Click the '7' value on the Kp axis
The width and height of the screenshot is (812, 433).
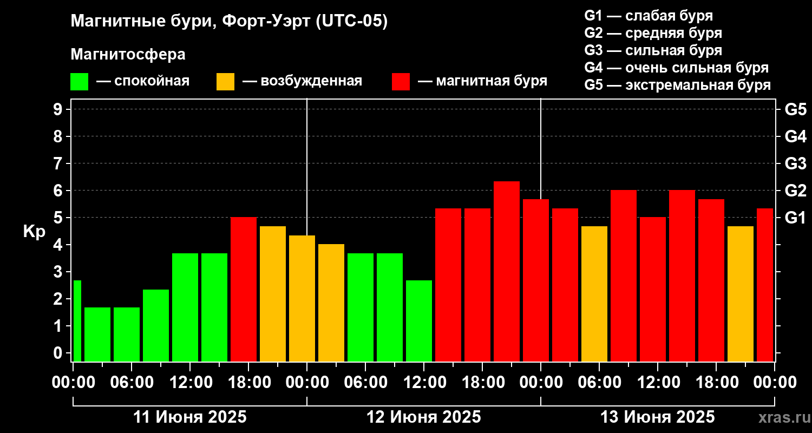pyautogui.click(x=59, y=163)
